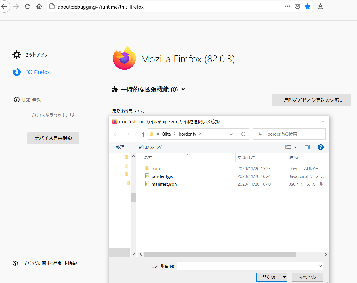
Task: Open デバッグに関するサポート情報 link
Action: (x=50, y=263)
